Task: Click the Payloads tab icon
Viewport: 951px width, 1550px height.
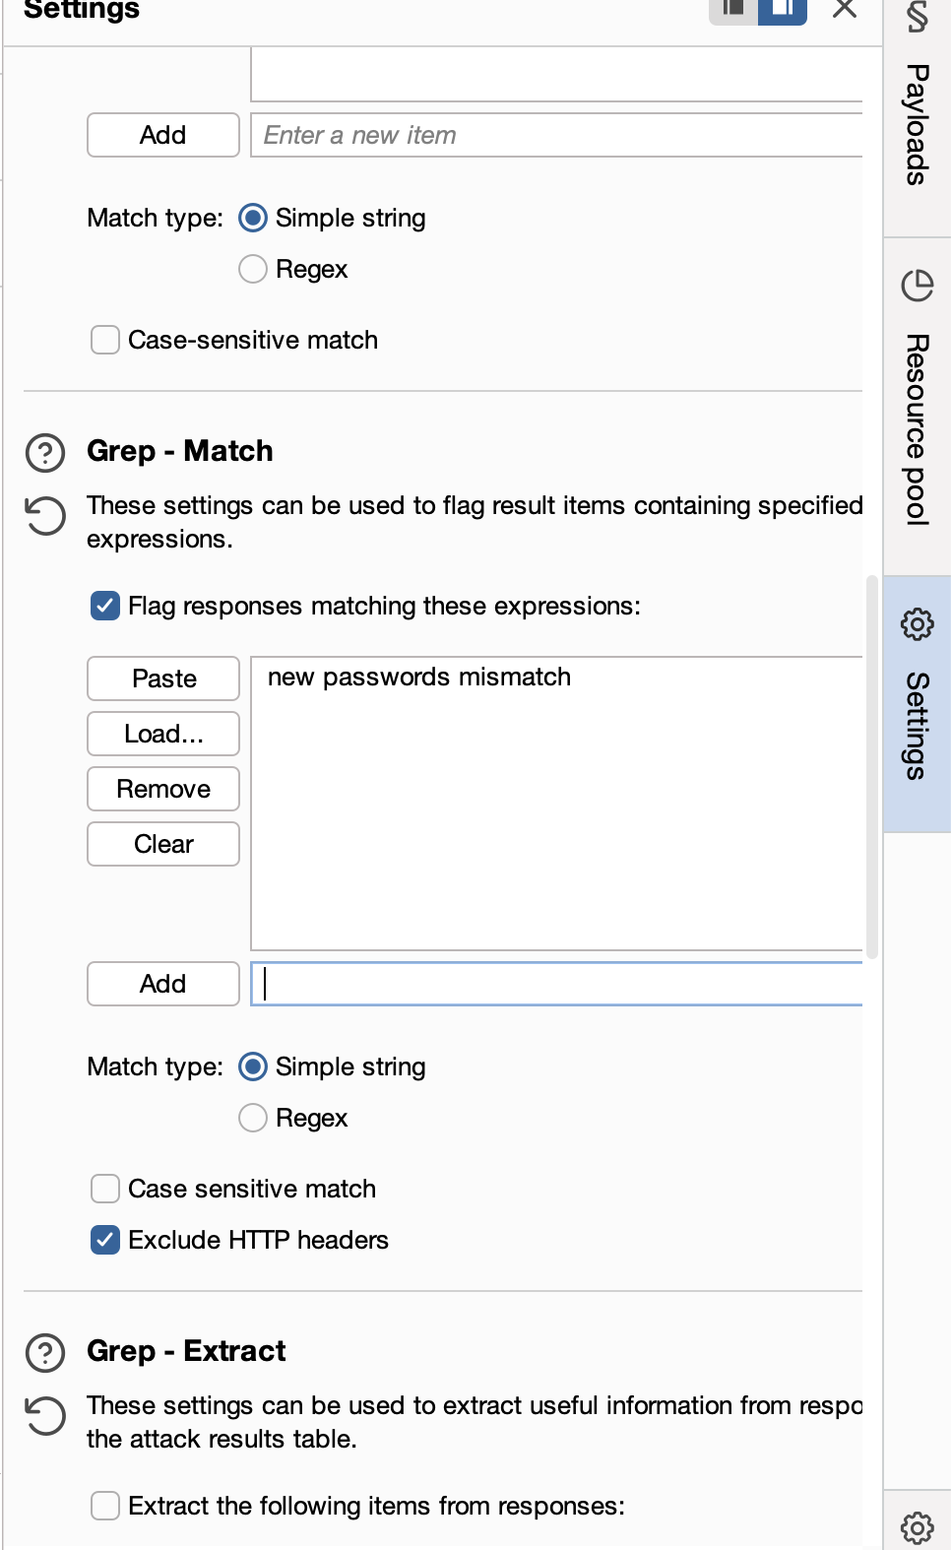Action: [917, 17]
